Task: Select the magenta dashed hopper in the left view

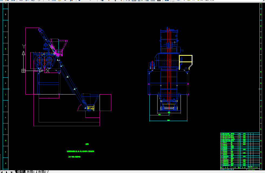Action: tap(59, 47)
